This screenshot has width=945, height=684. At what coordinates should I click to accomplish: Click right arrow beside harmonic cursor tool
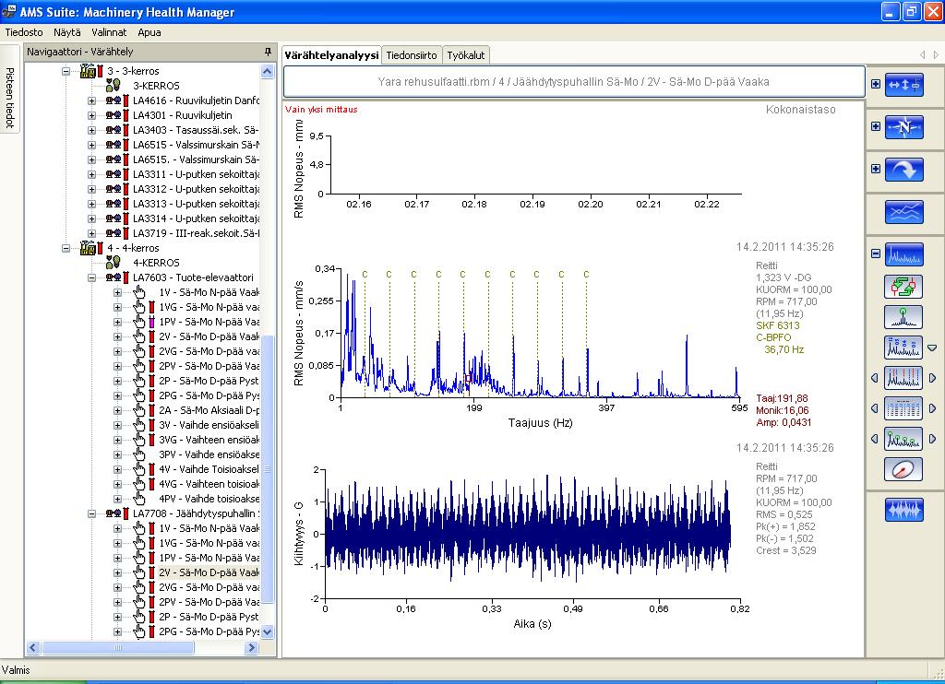coord(932,378)
